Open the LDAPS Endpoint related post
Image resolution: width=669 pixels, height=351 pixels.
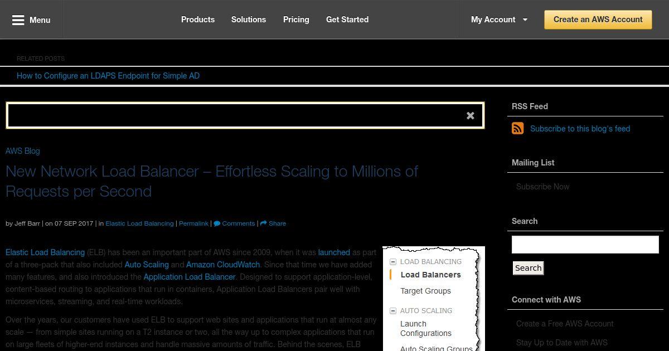108,76
